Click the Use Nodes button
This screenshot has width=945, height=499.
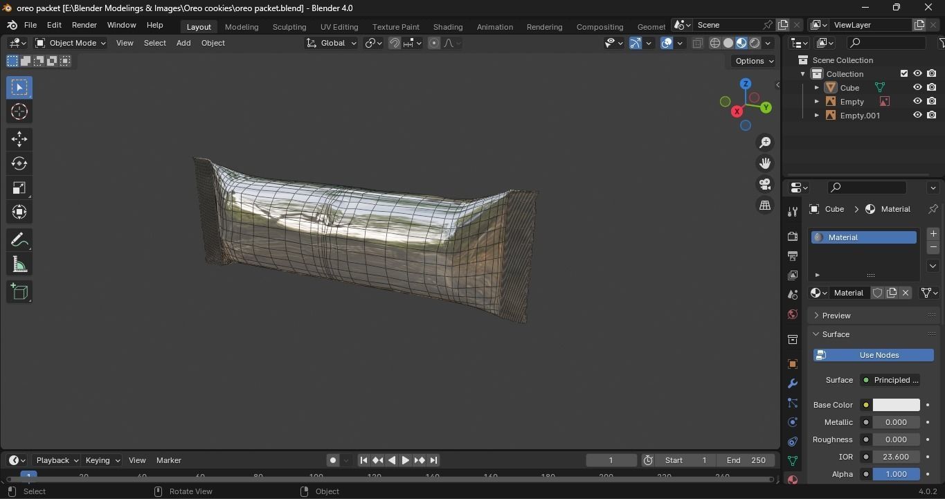tap(874, 355)
